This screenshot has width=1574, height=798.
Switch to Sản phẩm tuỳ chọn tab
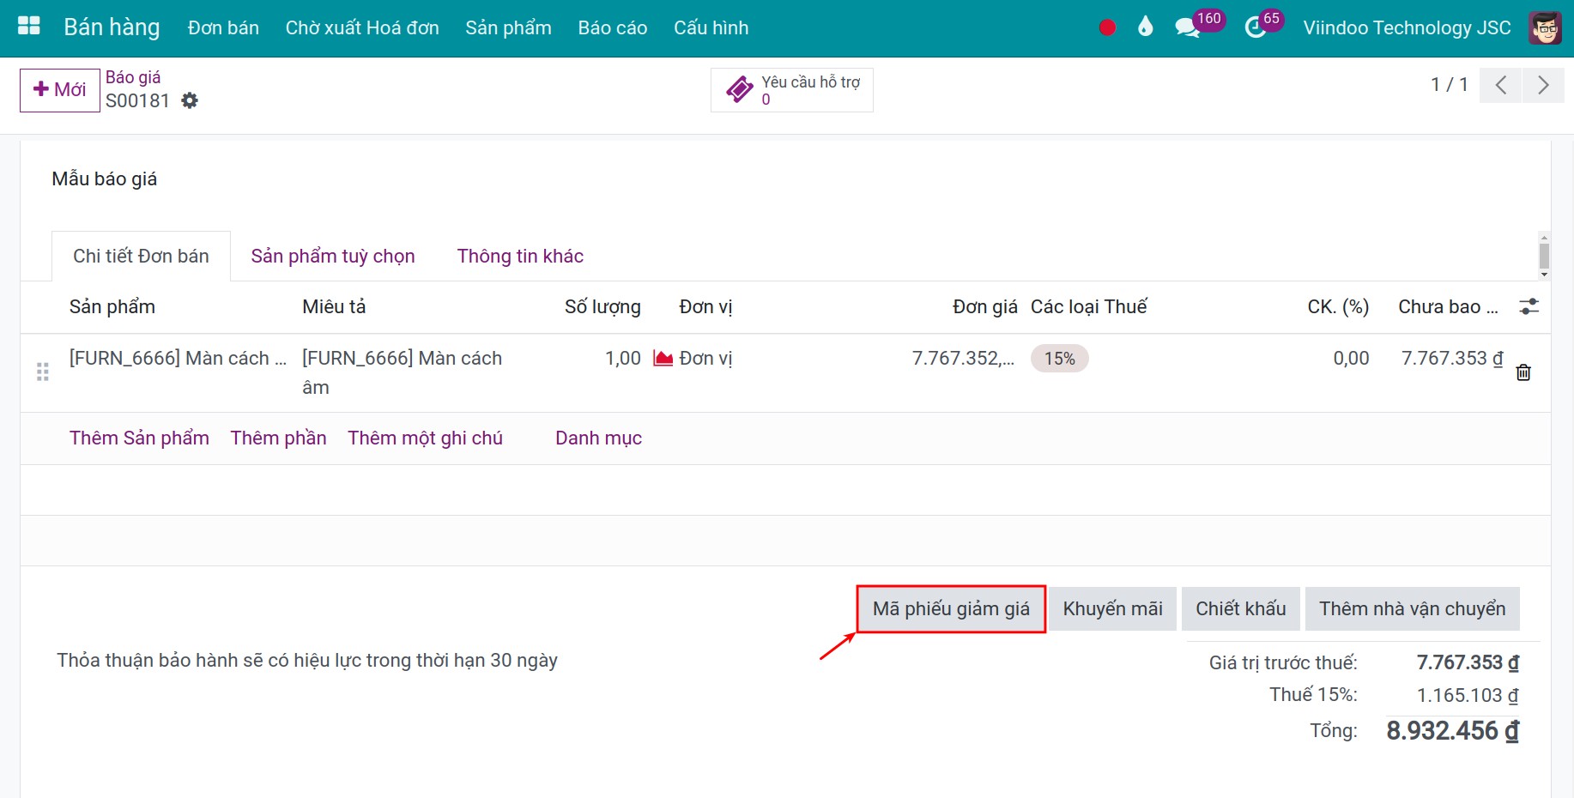(333, 256)
